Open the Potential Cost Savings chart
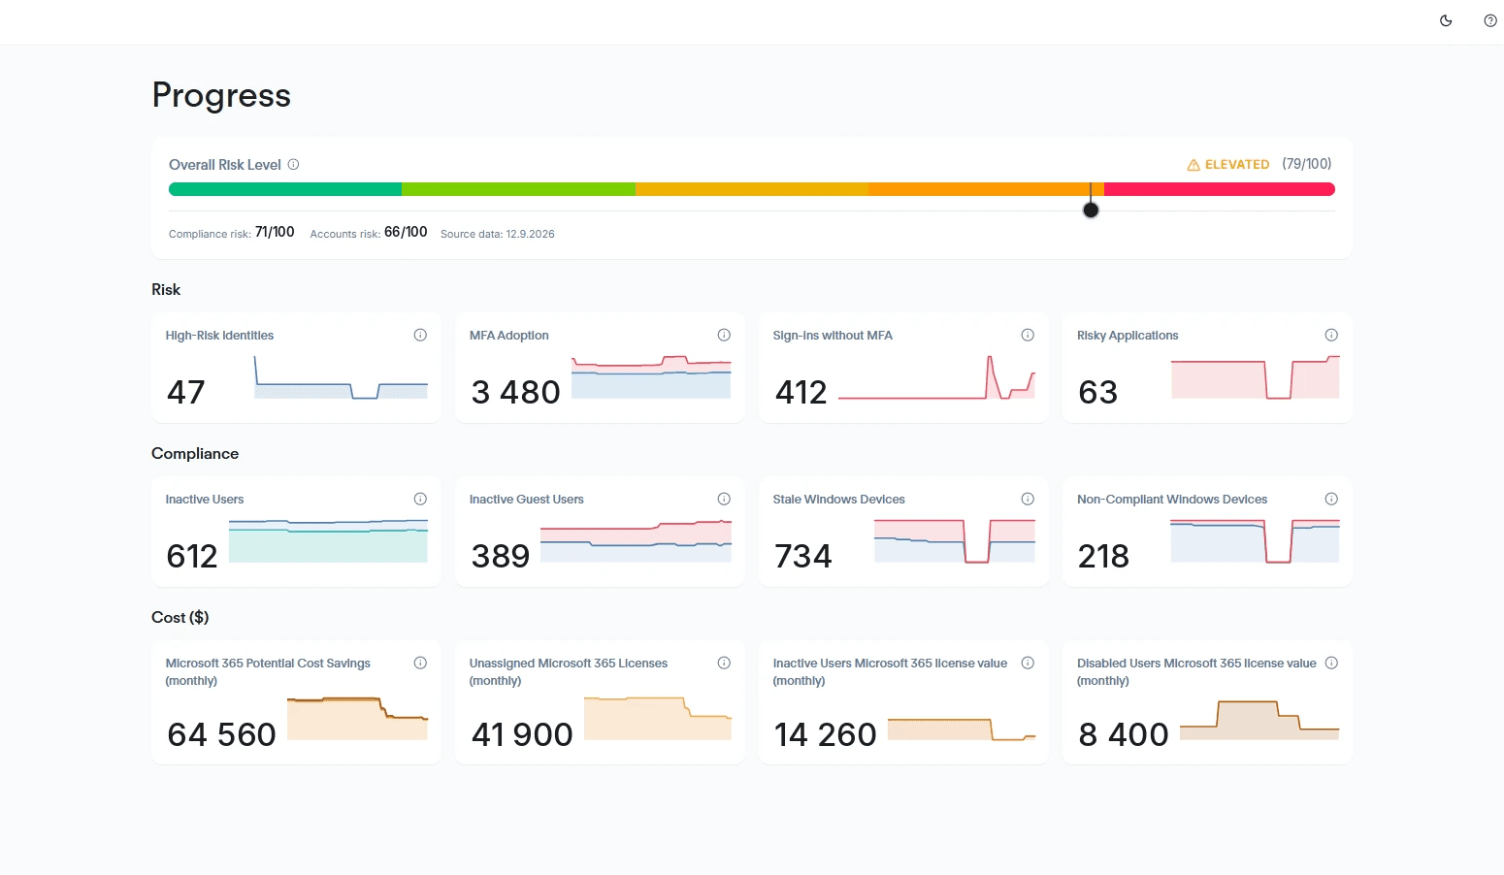The image size is (1504, 875). tap(357, 718)
